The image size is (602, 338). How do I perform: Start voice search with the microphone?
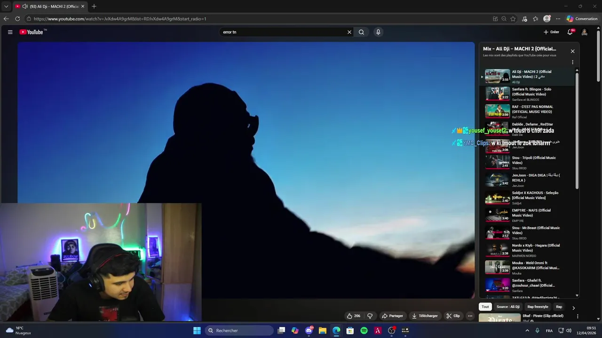click(x=378, y=32)
